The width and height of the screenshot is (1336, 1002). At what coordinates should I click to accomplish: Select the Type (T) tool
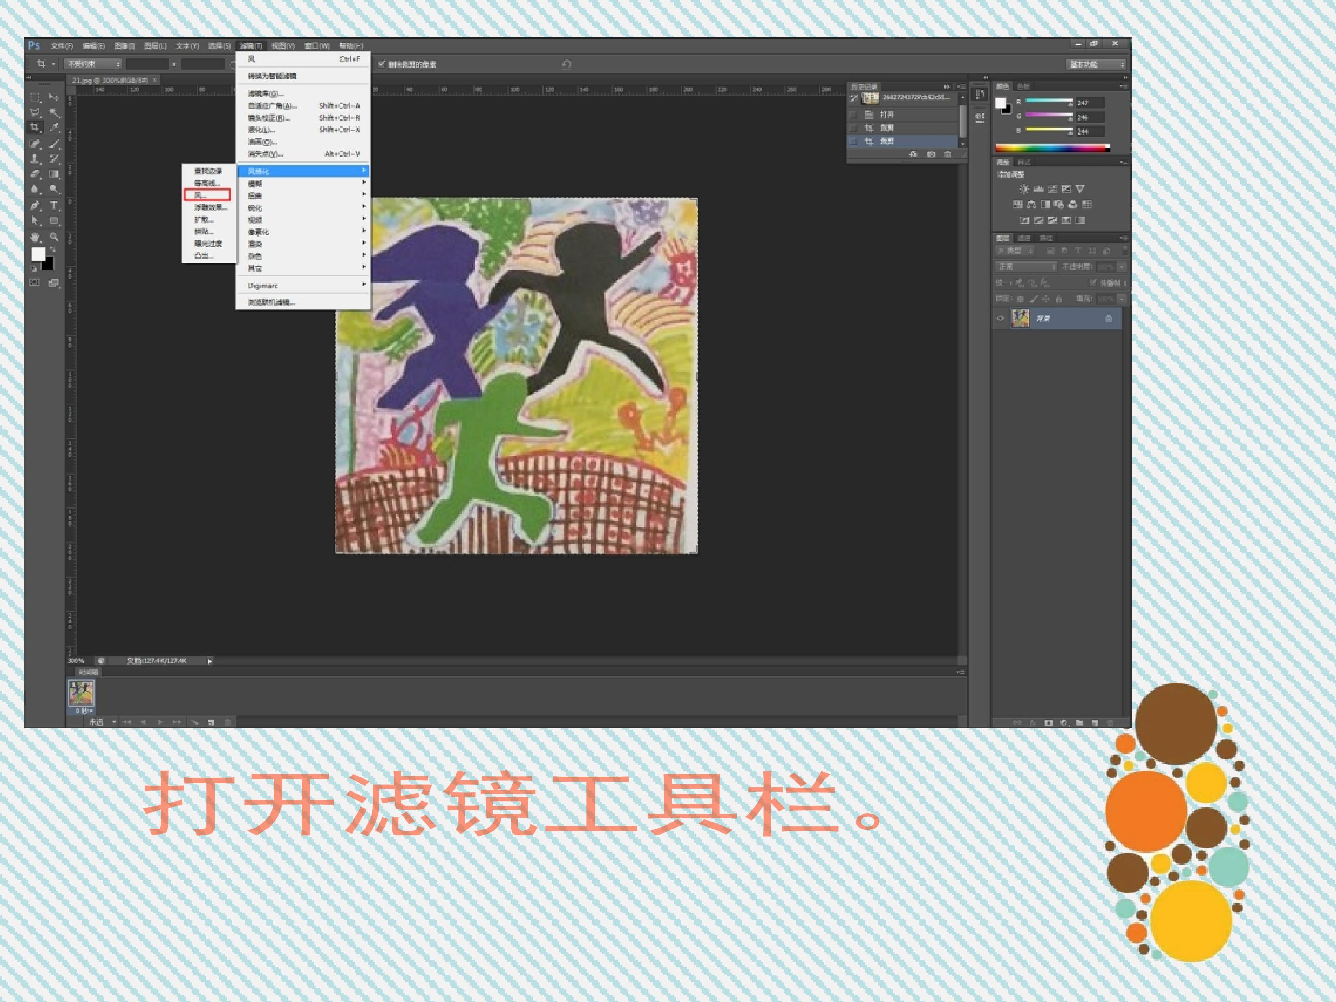click(54, 206)
